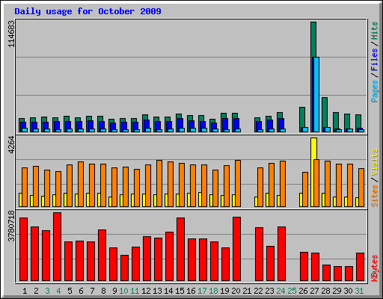Image resolution: width=383 pixels, height=299 pixels.
Task: Click green weekend day label 10
Action: pyautogui.click(x=123, y=291)
